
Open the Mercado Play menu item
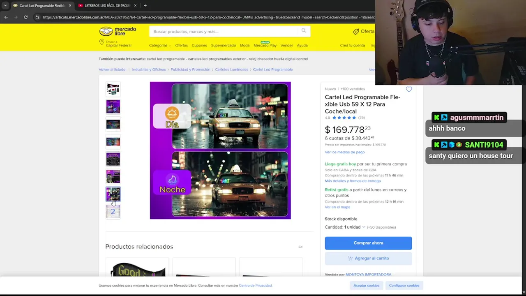pyautogui.click(x=265, y=45)
